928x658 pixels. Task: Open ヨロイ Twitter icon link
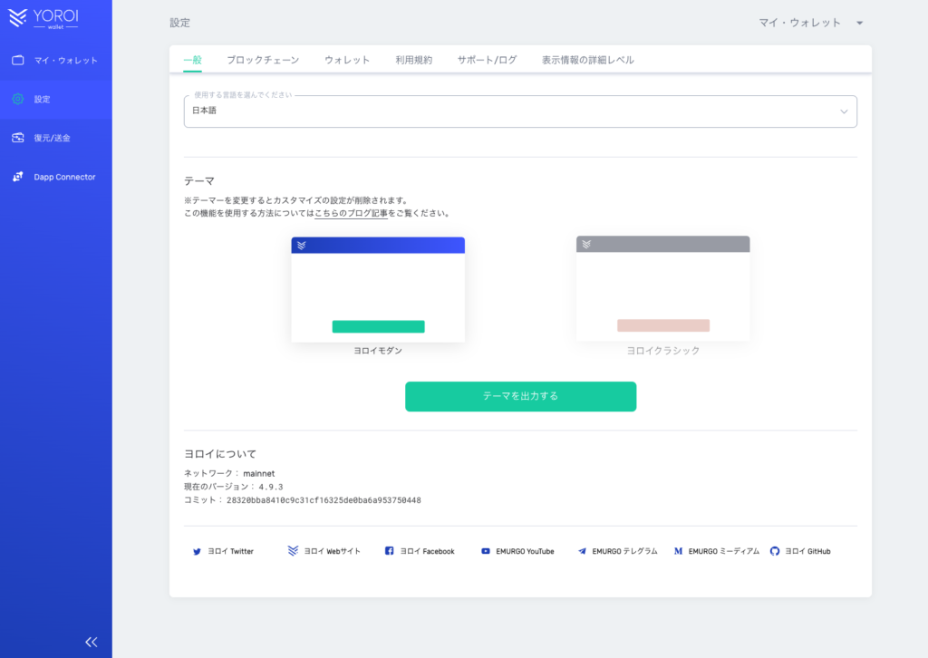(197, 551)
